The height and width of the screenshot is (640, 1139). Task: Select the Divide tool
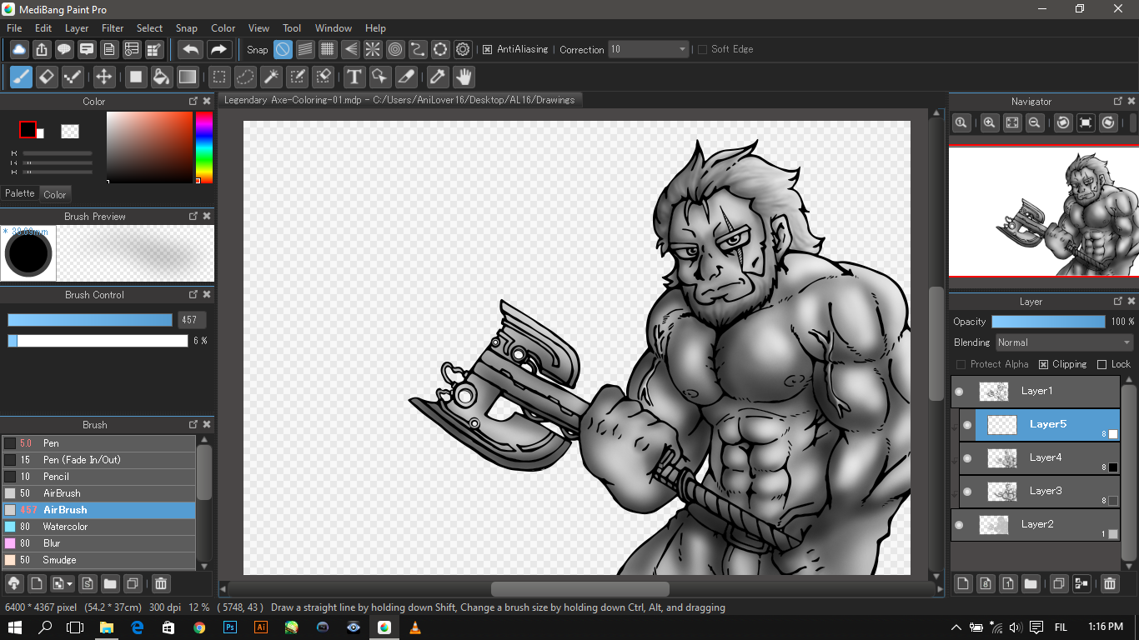point(406,77)
